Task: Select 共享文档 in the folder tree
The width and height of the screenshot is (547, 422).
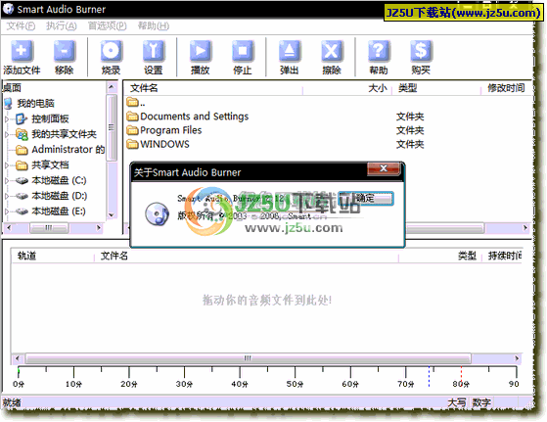Action: tap(50, 164)
